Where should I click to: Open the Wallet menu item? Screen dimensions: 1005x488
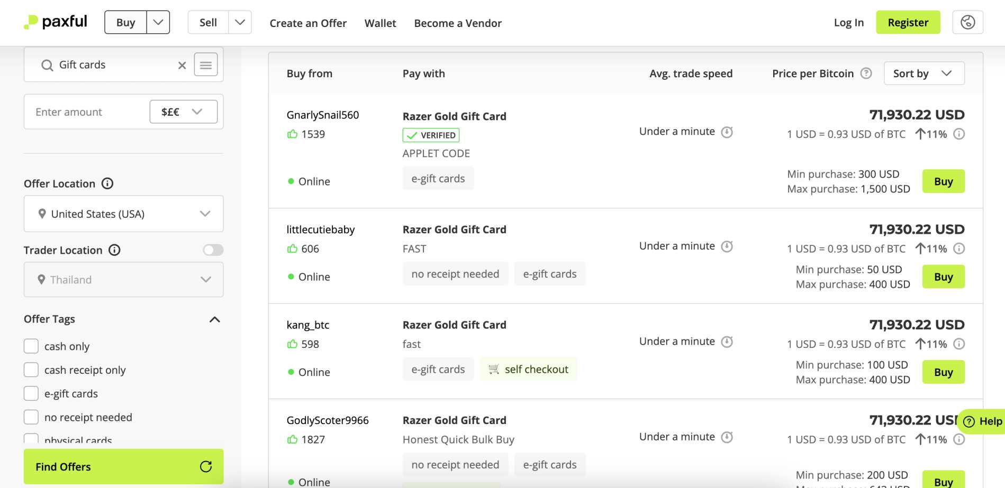coord(380,23)
